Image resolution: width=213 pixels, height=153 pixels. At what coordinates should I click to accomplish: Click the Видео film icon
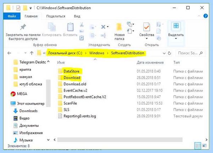(16, 118)
